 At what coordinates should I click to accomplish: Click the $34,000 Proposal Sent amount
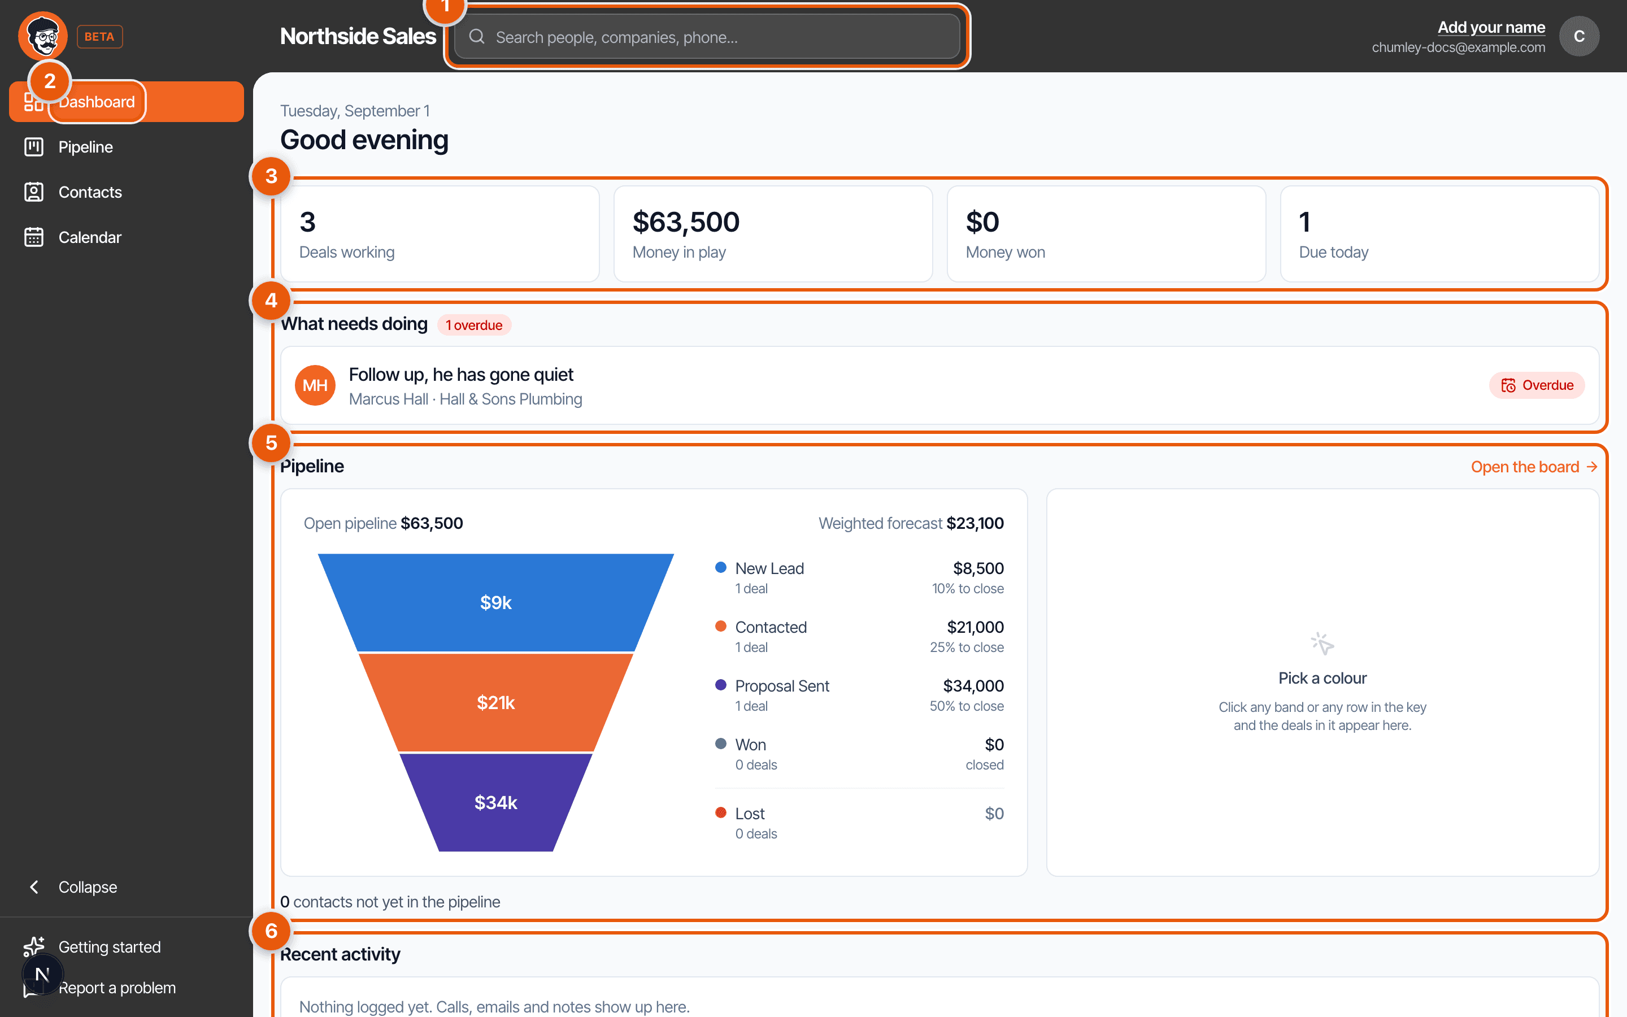click(x=973, y=685)
